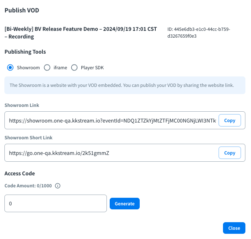The width and height of the screenshot is (251, 239).
Task: Switch to the Player SDK option
Action: (x=74, y=68)
